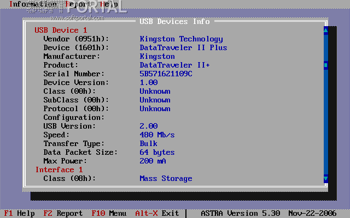
Task: Click Unknown value for Protocol (00h)
Action: click(155, 109)
